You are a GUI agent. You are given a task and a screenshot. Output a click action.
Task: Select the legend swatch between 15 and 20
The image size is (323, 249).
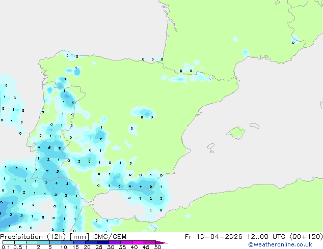(79, 242)
